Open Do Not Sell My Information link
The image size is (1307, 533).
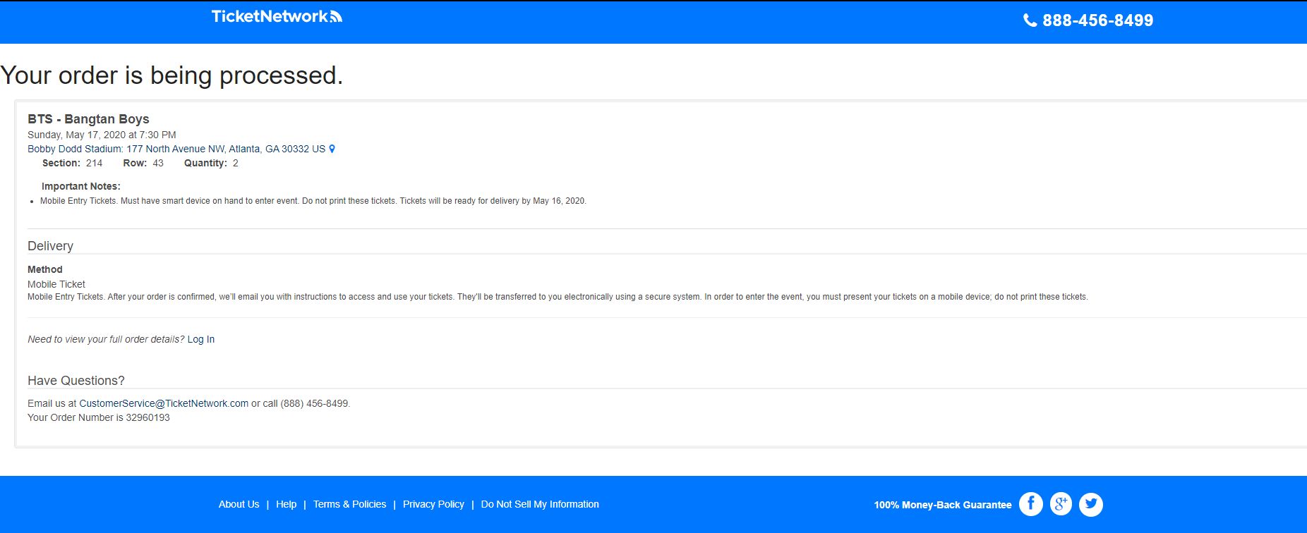540,504
